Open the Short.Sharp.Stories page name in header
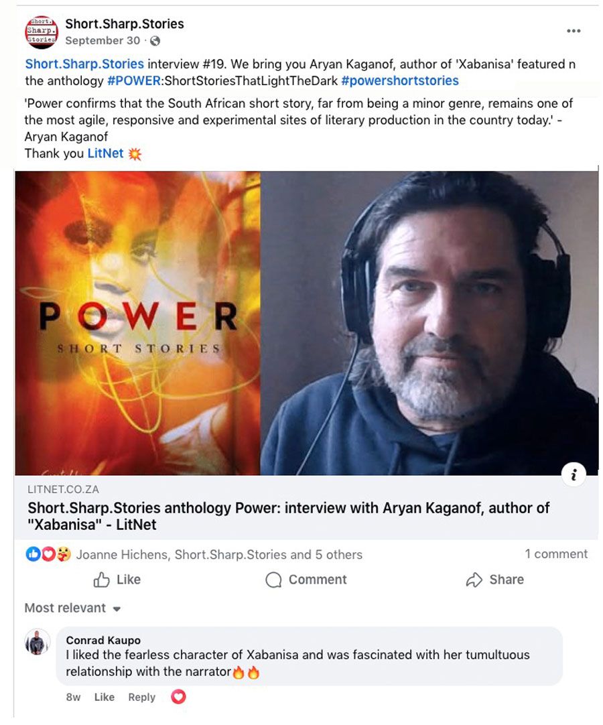The height and width of the screenshot is (725, 603). tap(125, 23)
